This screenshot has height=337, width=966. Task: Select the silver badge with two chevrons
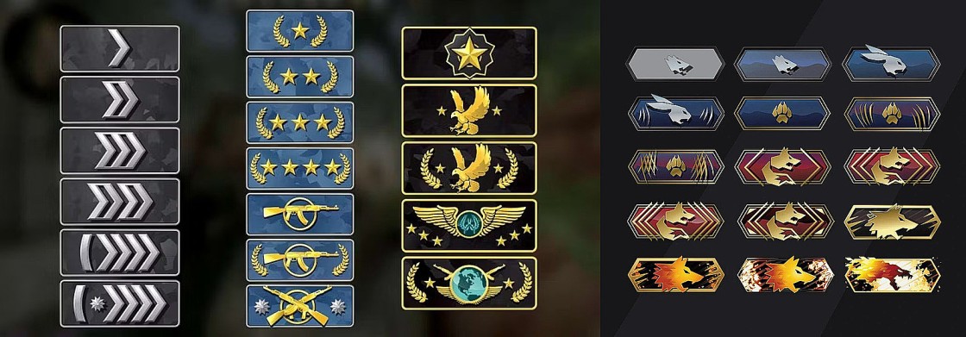click(120, 100)
